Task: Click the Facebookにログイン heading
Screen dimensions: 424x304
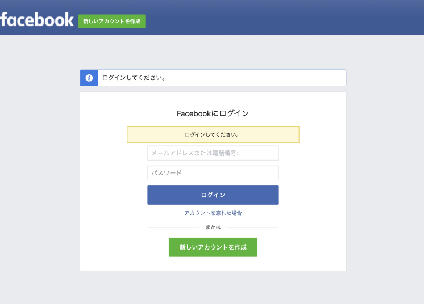Action: click(213, 113)
